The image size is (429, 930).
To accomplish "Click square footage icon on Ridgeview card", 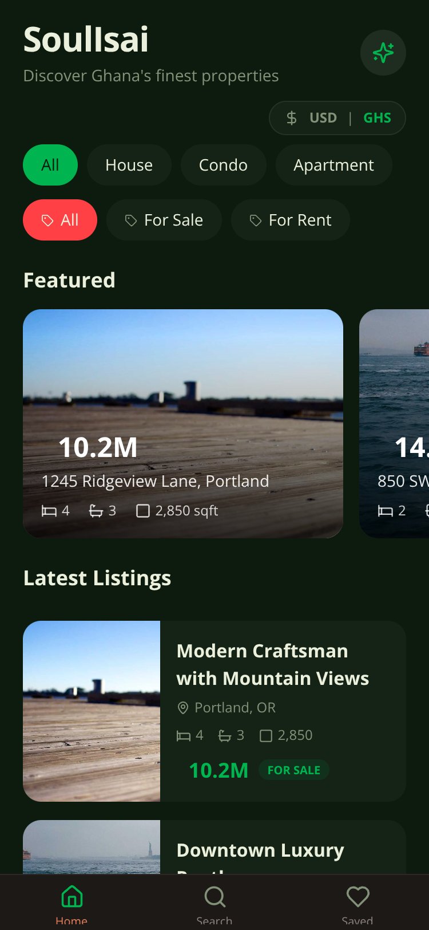I will click(143, 511).
